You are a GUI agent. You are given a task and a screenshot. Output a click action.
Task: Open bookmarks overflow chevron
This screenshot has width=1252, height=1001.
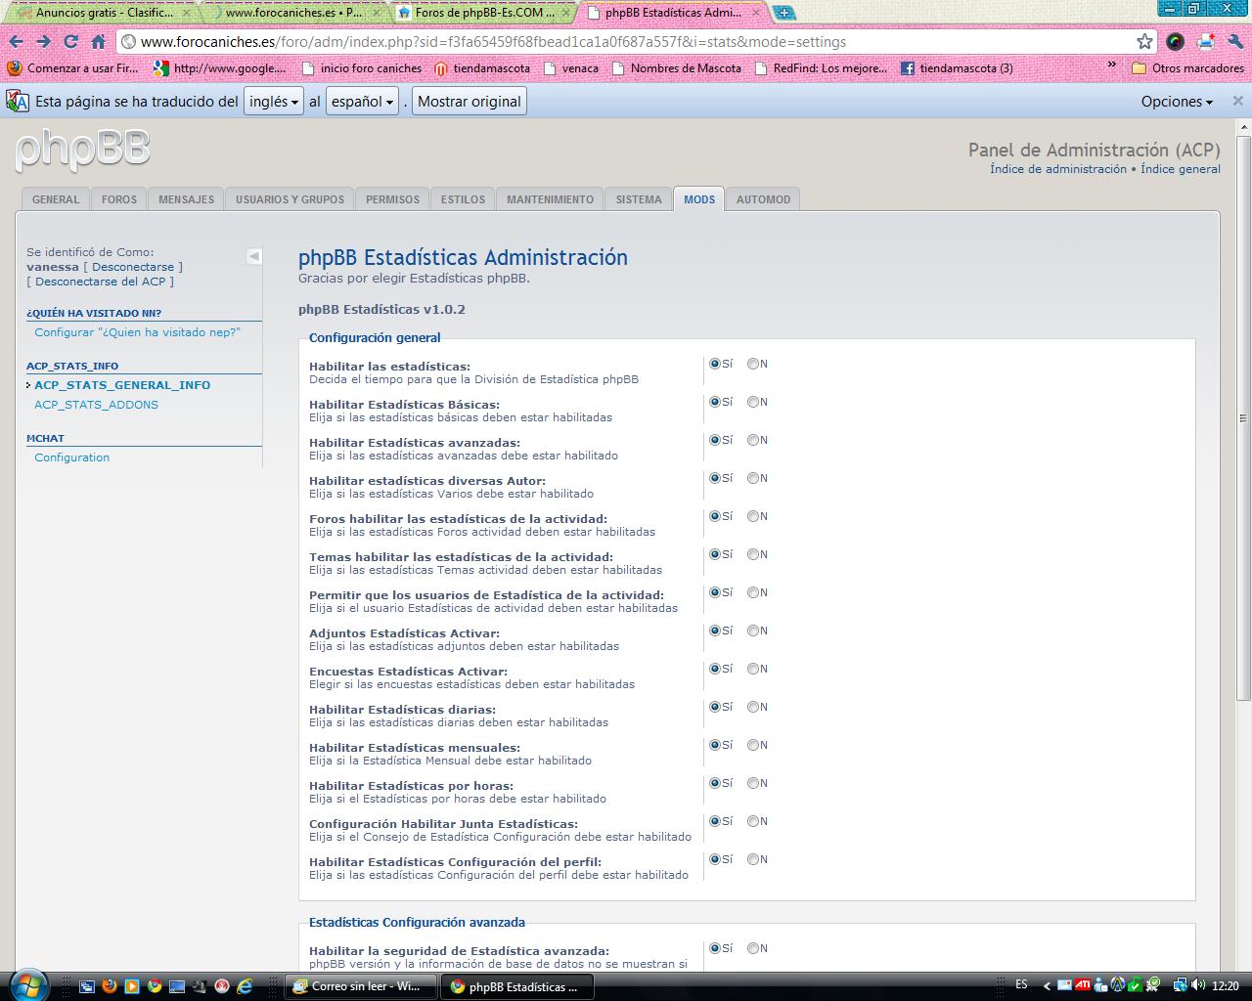[1112, 66]
